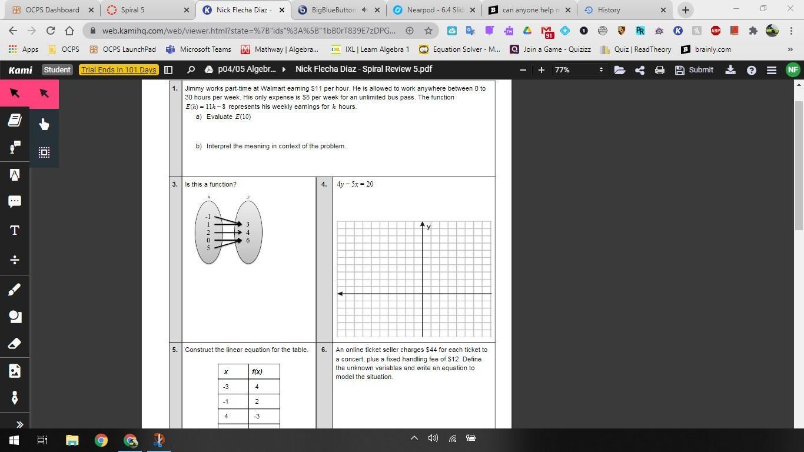Download the PDF with download icon
Screen dimensions: 804x452
coord(730,69)
